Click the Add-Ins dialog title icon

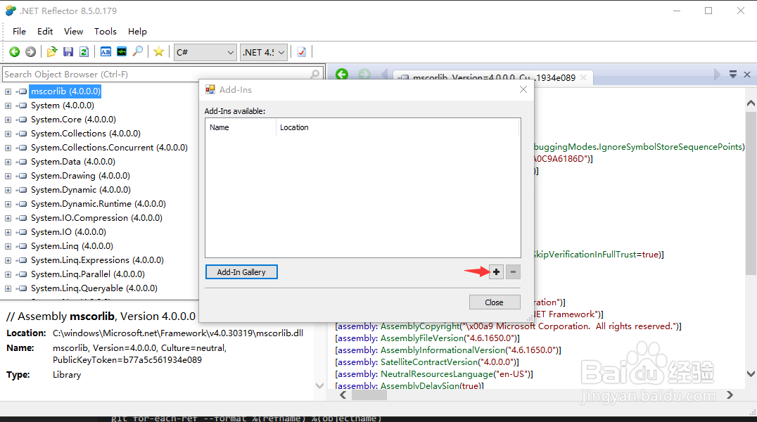[210, 89]
